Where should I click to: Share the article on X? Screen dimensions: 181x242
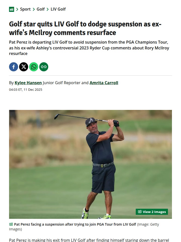pyautogui.click(x=24, y=67)
